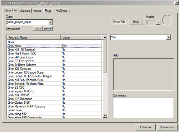Screen dimensions: 179x132
Task: Open the Flags tab
Action: tap(48, 11)
